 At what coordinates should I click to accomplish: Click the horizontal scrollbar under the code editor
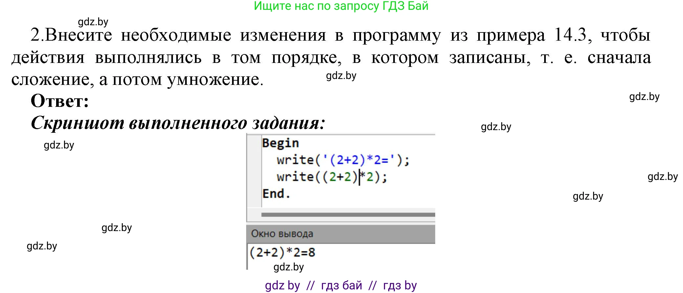[x=348, y=215]
